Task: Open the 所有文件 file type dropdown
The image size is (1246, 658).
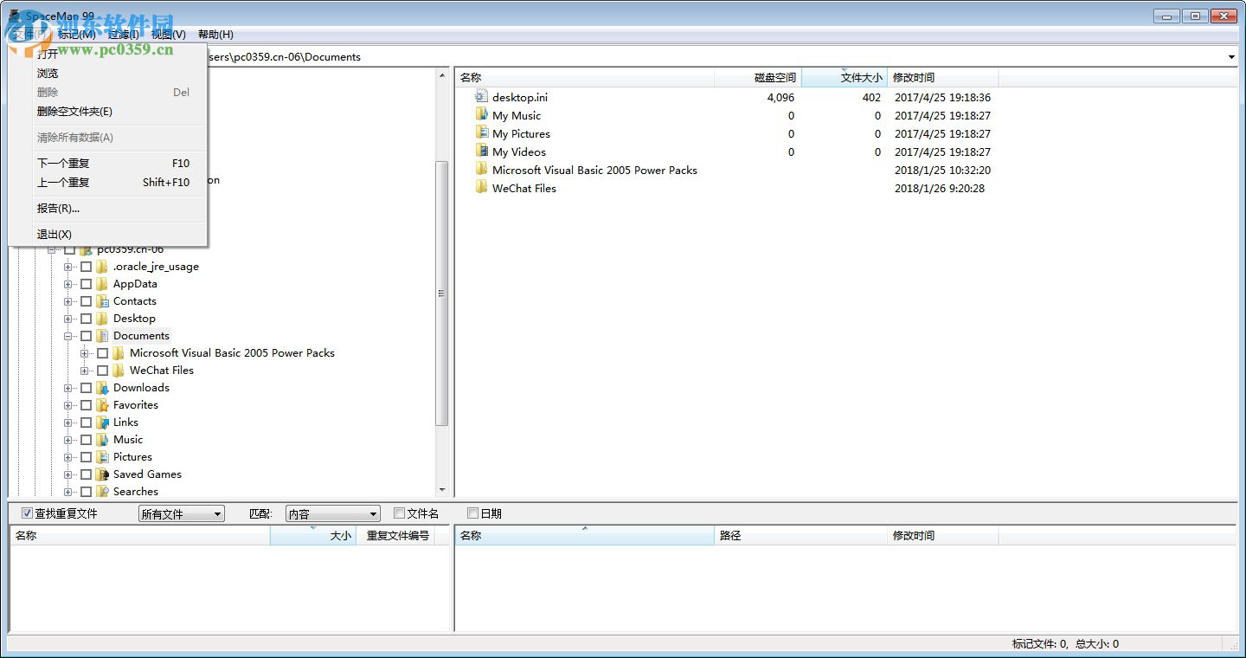Action: pyautogui.click(x=182, y=514)
